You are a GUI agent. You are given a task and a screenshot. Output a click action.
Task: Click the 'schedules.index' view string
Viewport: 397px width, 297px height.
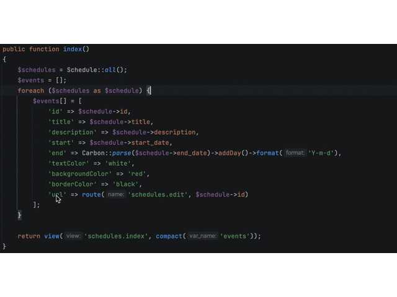[x=116, y=236]
